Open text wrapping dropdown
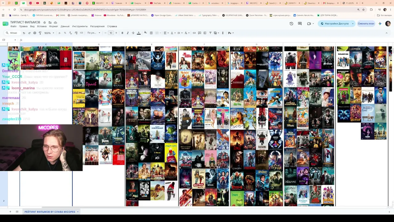This screenshot has width=394, height=222. 180,33
